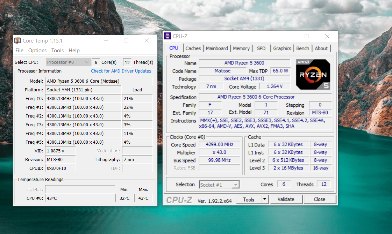Switch to the Bench tab in CPU-Z
Image resolution: width=392 pixels, height=234 pixels.
pyautogui.click(x=302, y=48)
